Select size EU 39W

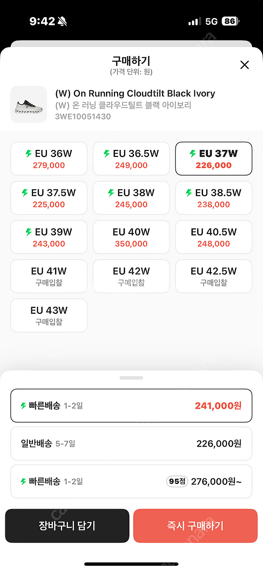(49, 237)
